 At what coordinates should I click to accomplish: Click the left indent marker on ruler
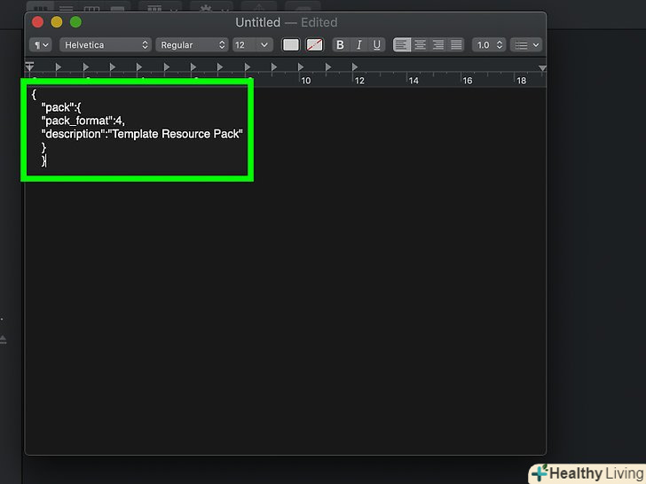click(x=29, y=66)
